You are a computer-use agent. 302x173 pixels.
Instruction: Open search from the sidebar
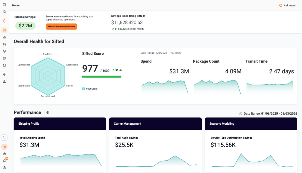pos(4,12)
